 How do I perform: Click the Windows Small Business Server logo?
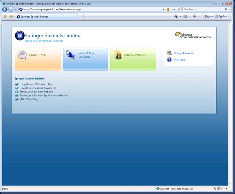coord(193,35)
